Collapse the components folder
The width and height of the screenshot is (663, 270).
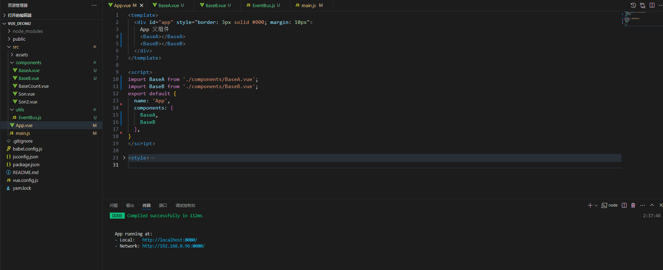pos(51,63)
